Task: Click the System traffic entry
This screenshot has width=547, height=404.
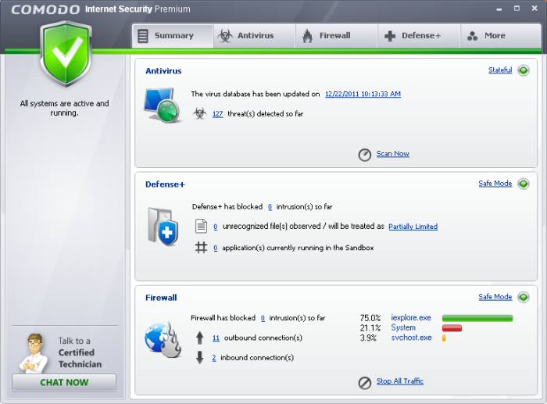Action: click(x=403, y=327)
